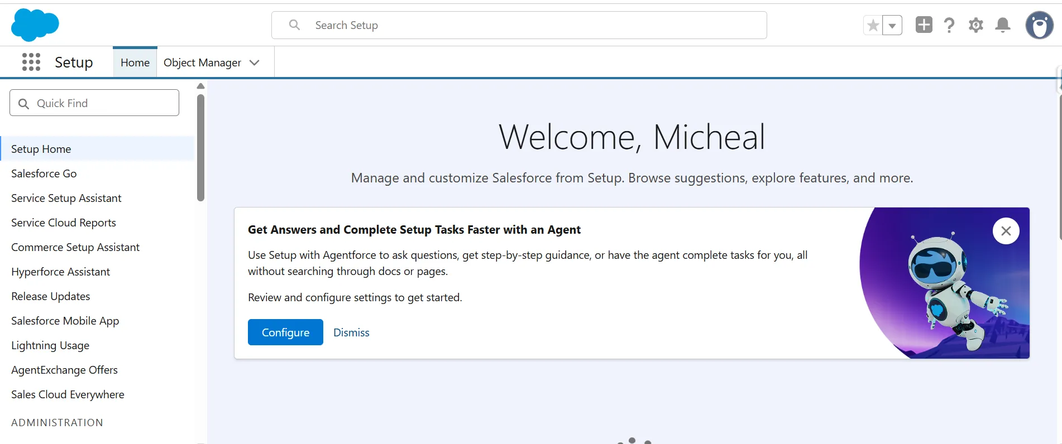
Task: View Release Updates
Action: pyautogui.click(x=51, y=296)
